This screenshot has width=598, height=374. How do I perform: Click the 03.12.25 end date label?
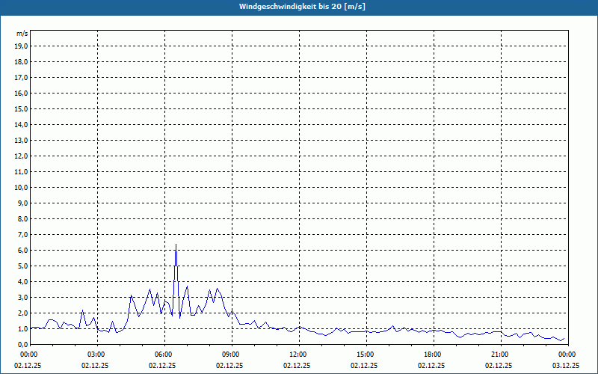(566, 365)
